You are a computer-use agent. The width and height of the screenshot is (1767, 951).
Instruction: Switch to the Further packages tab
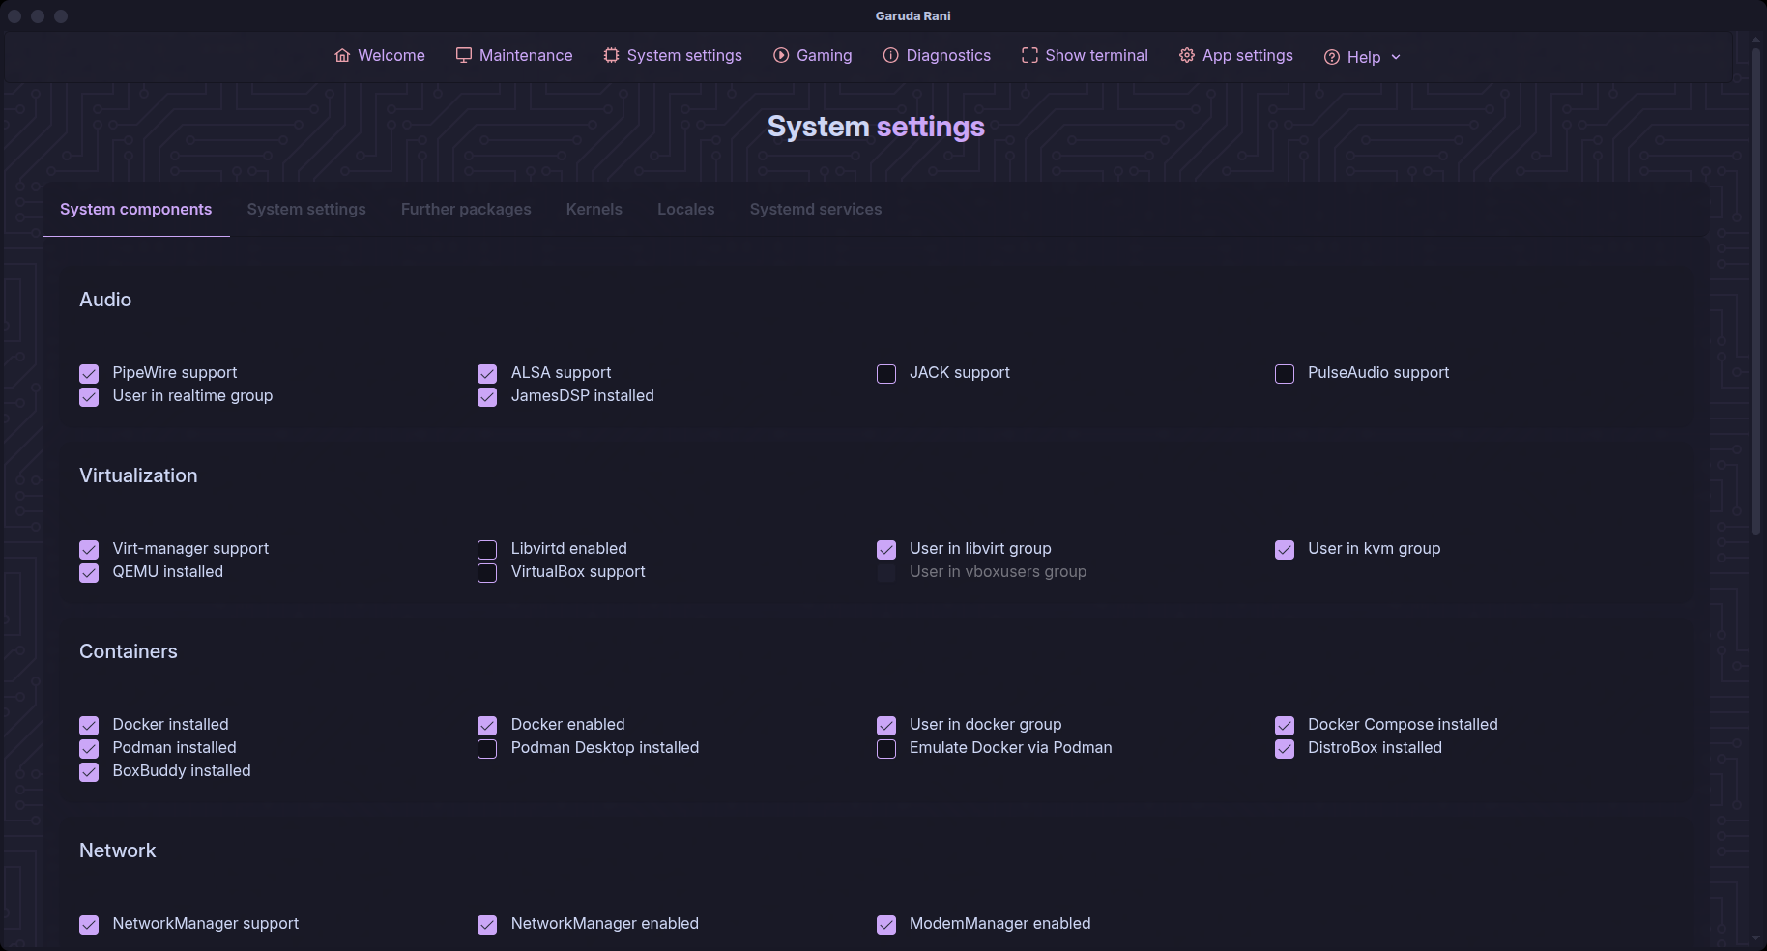pos(466,209)
